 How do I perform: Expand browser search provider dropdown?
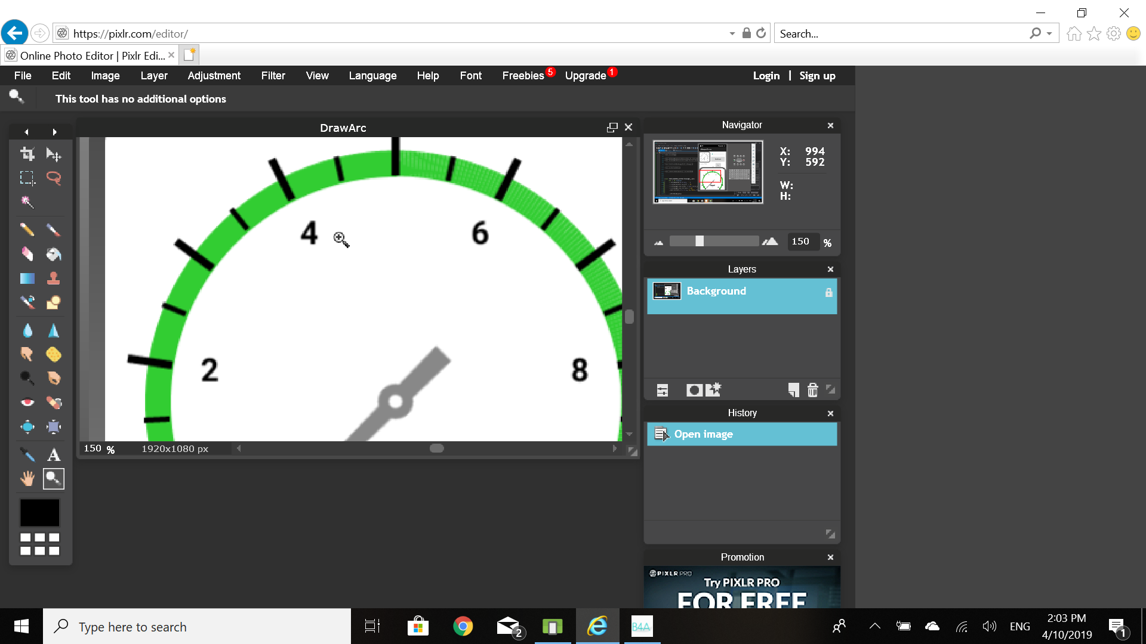[x=1049, y=34]
